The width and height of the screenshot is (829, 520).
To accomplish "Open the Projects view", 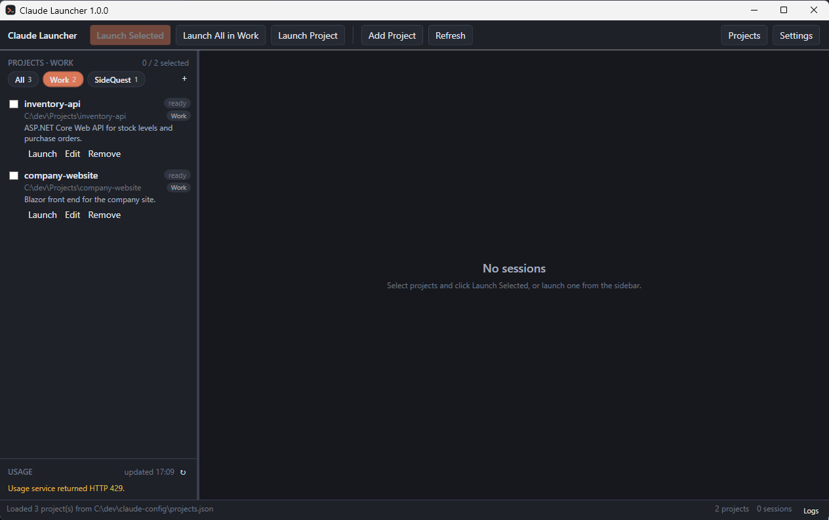I will point(744,35).
